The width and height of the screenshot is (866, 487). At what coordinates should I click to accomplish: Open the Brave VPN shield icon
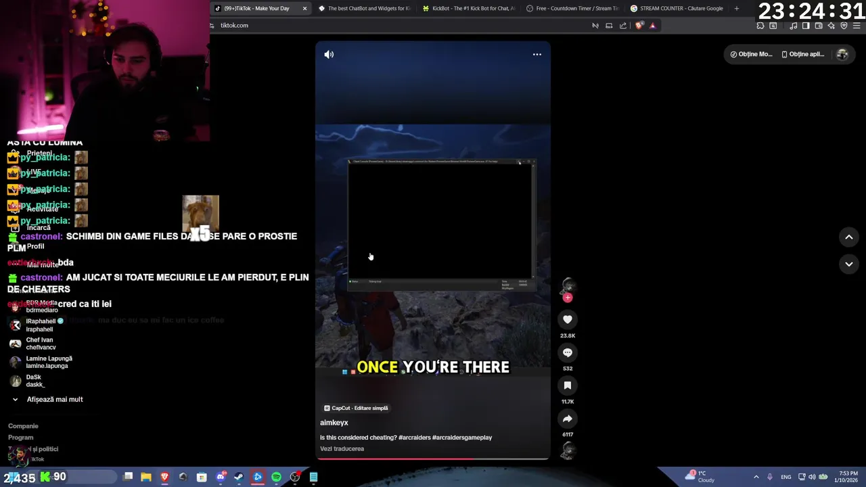pos(844,26)
